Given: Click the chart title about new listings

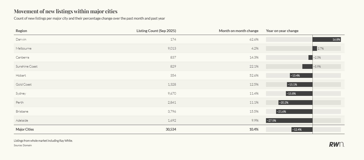Looking at the screenshot, I should (65, 11).
